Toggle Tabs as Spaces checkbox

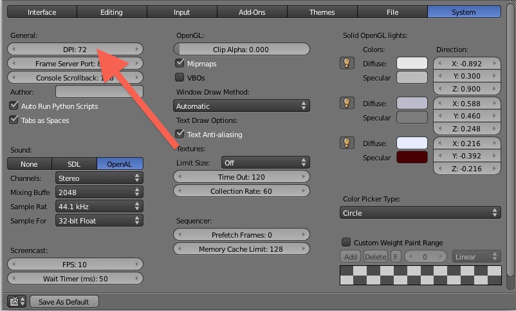click(x=14, y=120)
